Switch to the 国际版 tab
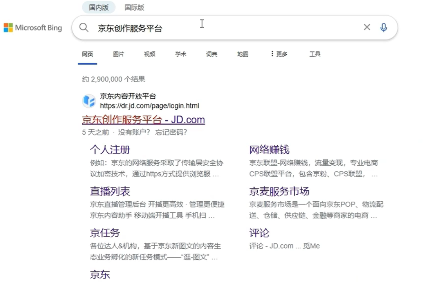 tap(134, 7)
